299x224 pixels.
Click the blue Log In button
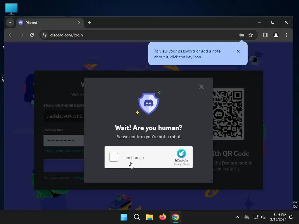pyautogui.click(x=64, y=166)
